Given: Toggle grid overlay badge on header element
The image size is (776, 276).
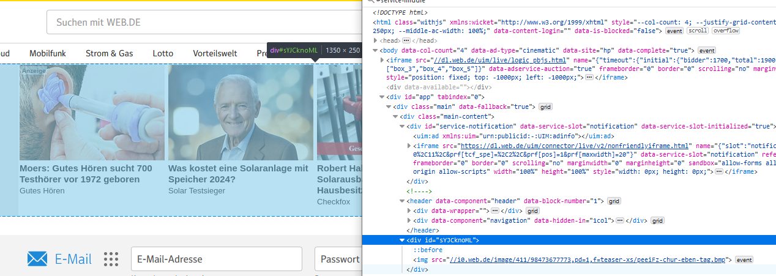Looking at the screenshot, I should [x=614, y=201].
